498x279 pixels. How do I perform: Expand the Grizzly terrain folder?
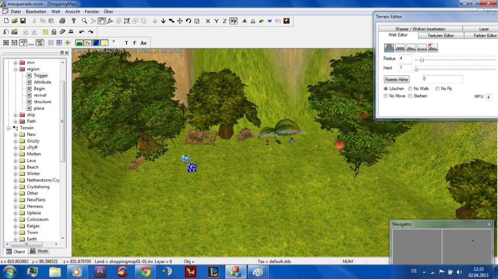tap(16, 141)
